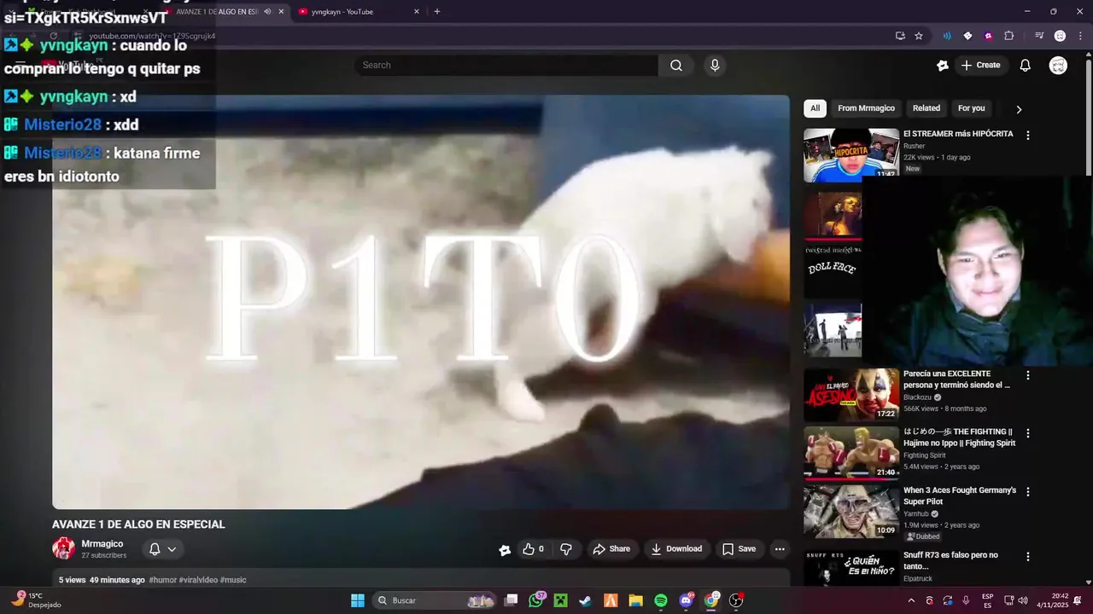The width and height of the screenshot is (1093, 614).
Task: Open the volume icon in system tray
Action: pyautogui.click(x=1023, y=600)
